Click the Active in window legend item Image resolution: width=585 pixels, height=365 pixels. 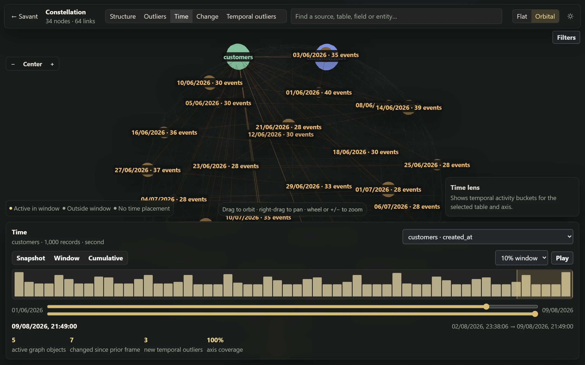click(x=34, y=208)
